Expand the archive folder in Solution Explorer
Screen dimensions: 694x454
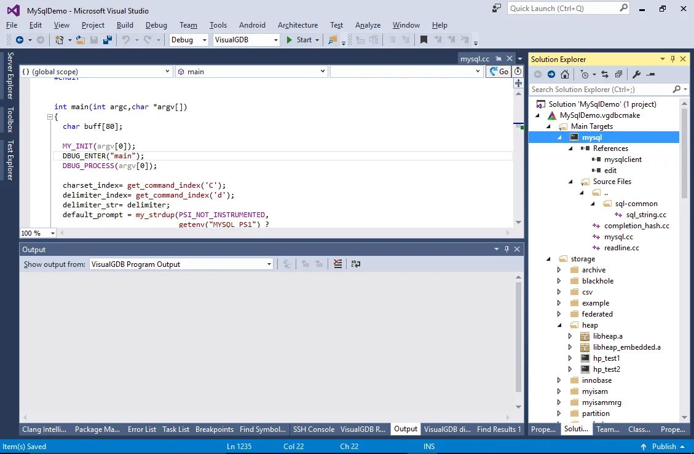559,270
